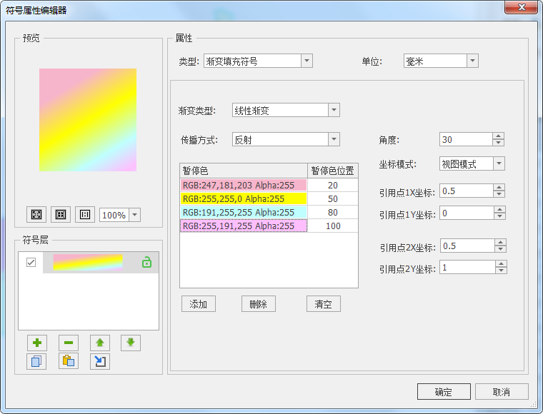Uncheck the symbol layer visibility checkbox

tap(31, 263)
